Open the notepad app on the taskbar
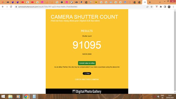This screenshot has height=99, width=176. point(34,96)
